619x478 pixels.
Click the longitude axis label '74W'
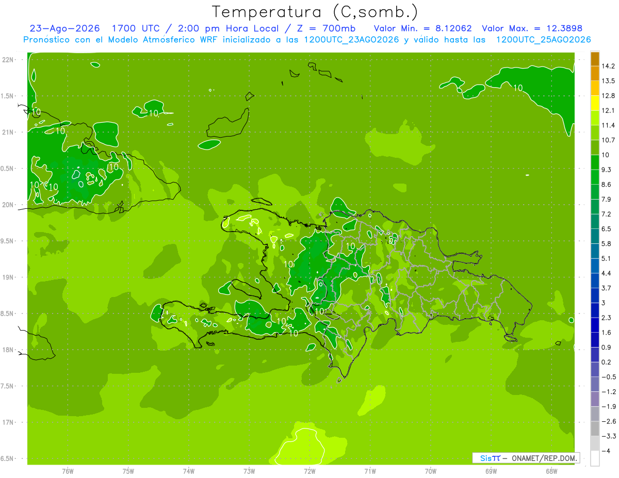click(188, 472)
